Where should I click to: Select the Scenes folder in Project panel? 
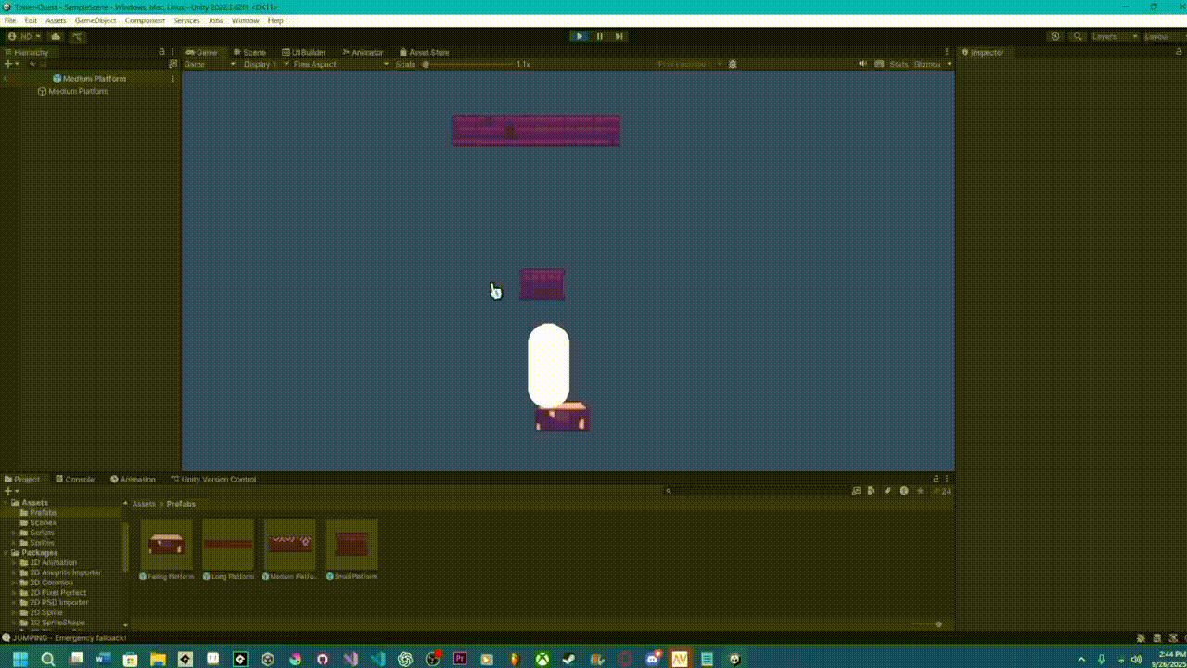43,522
